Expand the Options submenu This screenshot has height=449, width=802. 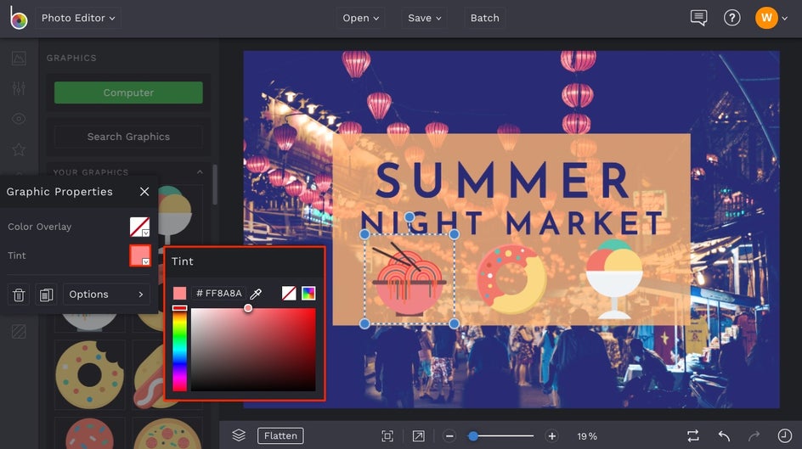pyautogui.click(x=106, y=295)
